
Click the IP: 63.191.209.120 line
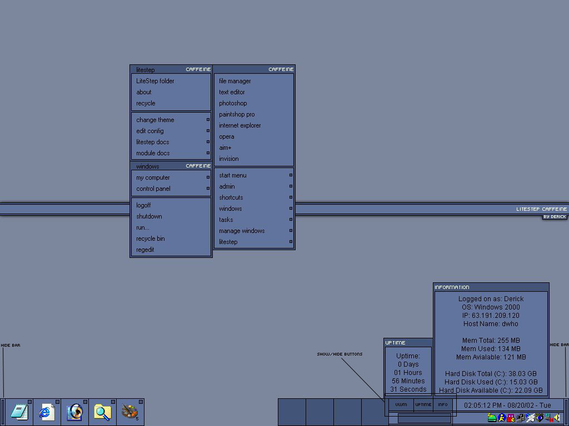click(491, 316)
